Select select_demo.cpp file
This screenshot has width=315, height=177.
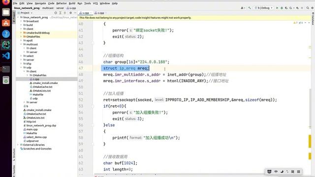pyautogui.click(x=36, y=137)
